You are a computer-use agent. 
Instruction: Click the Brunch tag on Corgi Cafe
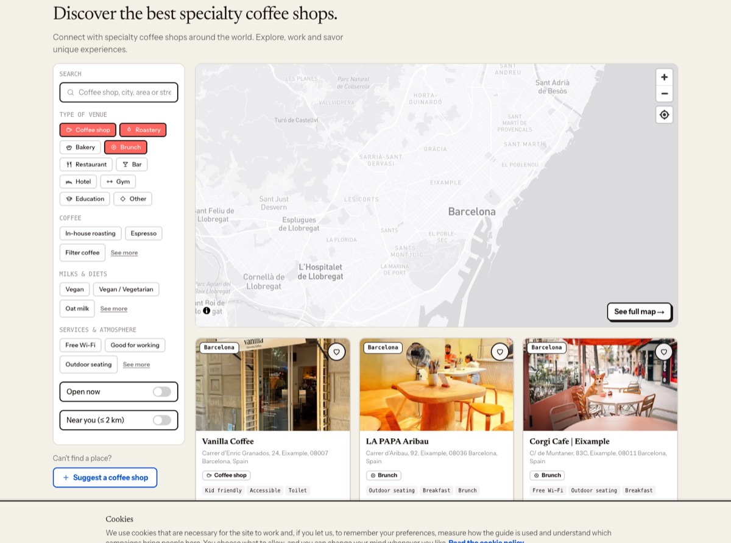pyautogui.click(x=547, y=475)
